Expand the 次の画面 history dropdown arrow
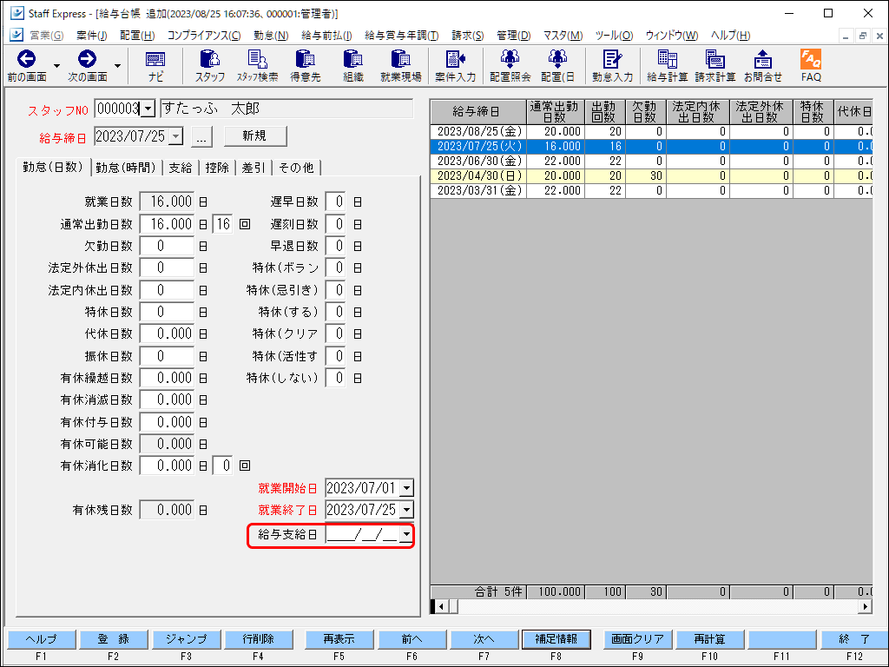Viewport: 889px width, 667px height. (x=117, y=66)
